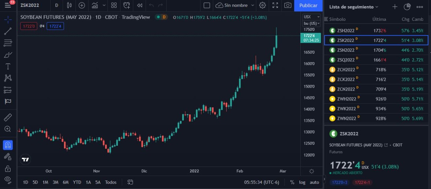Select the 1M range tab

[45, 182]
